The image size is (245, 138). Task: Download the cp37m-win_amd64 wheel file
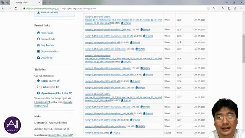(x=105, y=126)
